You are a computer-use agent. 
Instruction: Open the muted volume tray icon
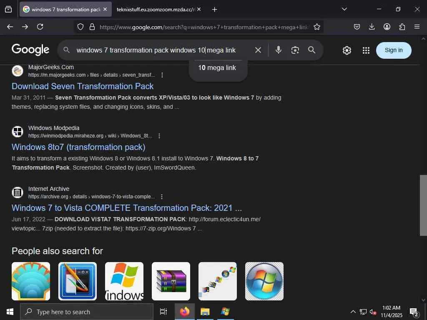point(373,312)
